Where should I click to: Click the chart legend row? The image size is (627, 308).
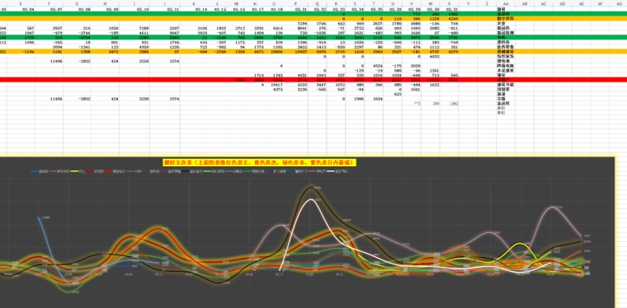point(189,171)
